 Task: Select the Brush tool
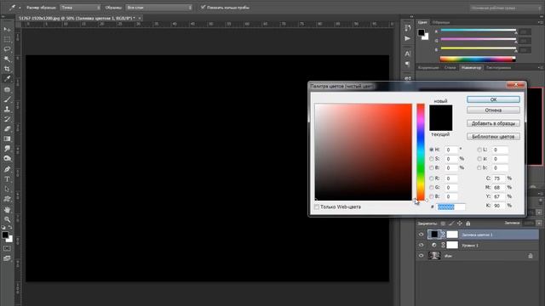pyautogui.click(x=7, y=99)
